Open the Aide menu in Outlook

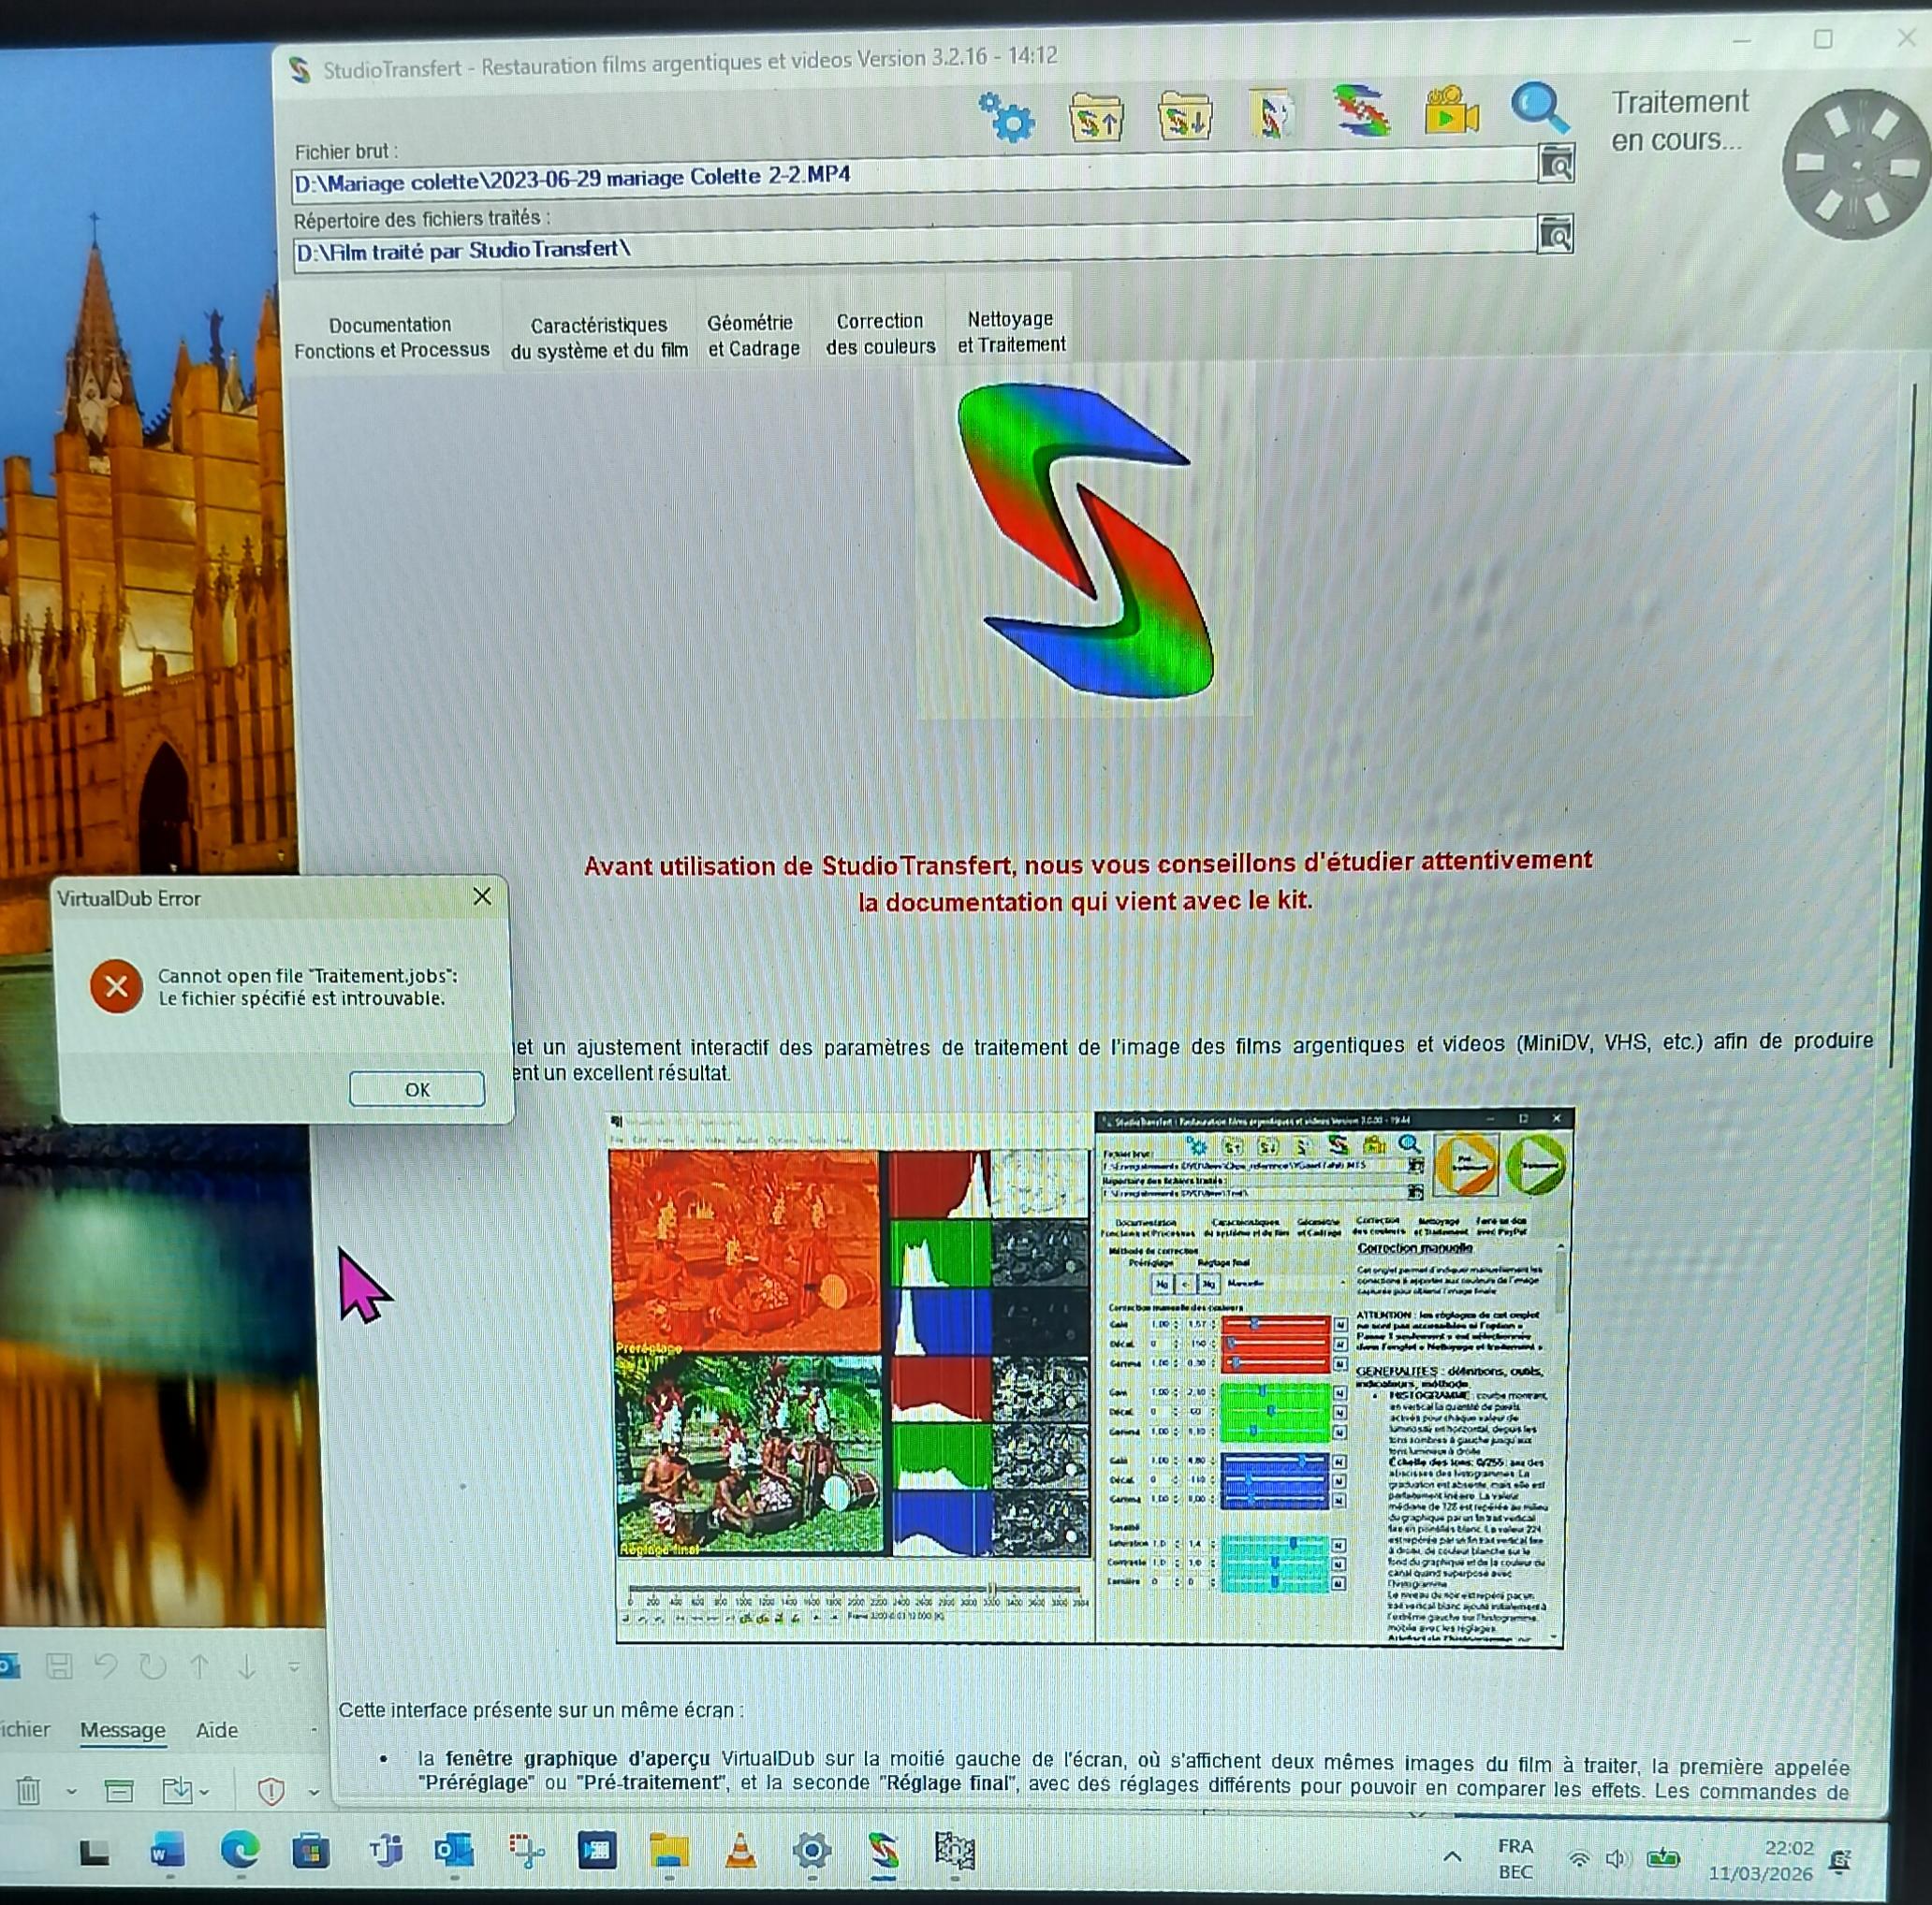point(216,1730)
